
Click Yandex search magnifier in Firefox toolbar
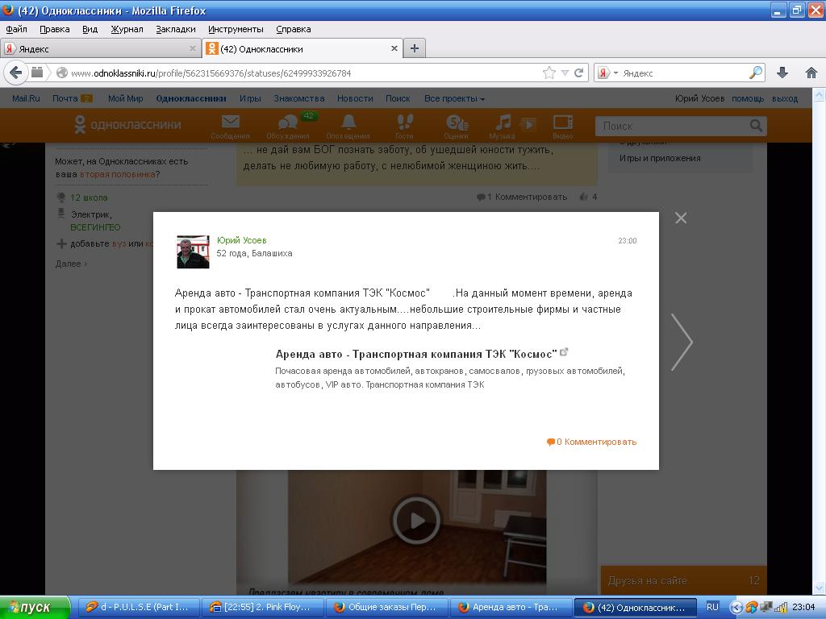pos(756,73)
